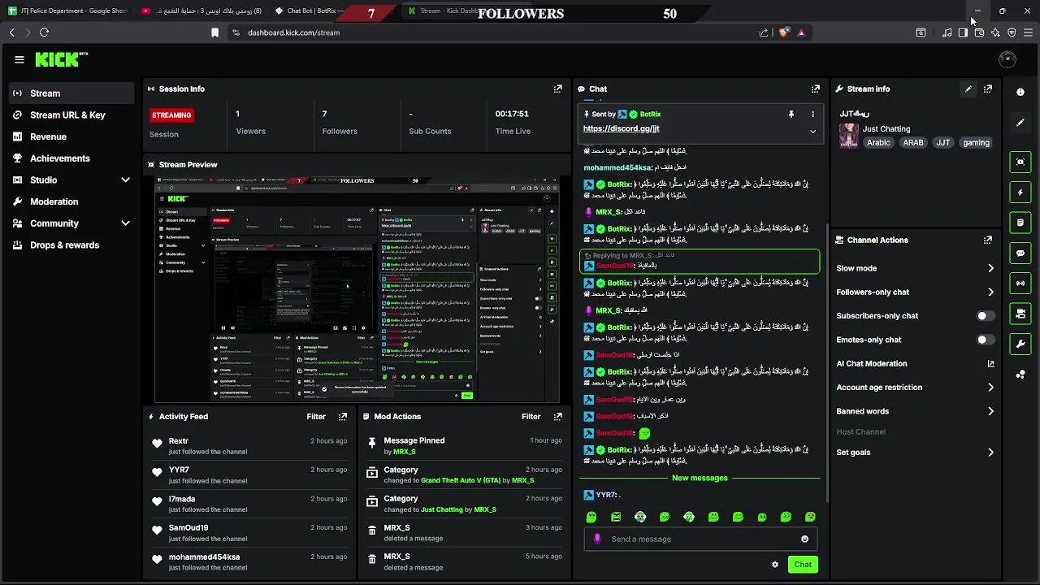Switch to Chat Bot BotRix browser tab
This screenshot has height=585, width=1040.
pos(309,11)
